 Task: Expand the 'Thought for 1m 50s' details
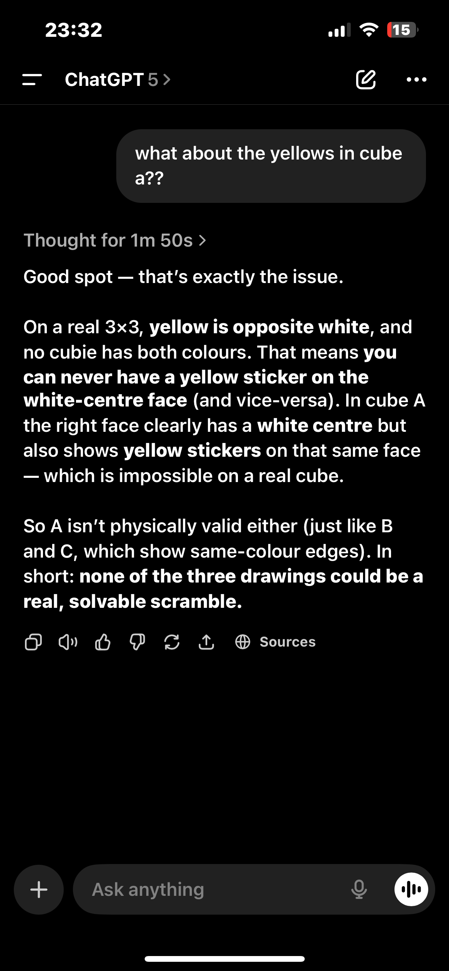click(x=115, y=240)
